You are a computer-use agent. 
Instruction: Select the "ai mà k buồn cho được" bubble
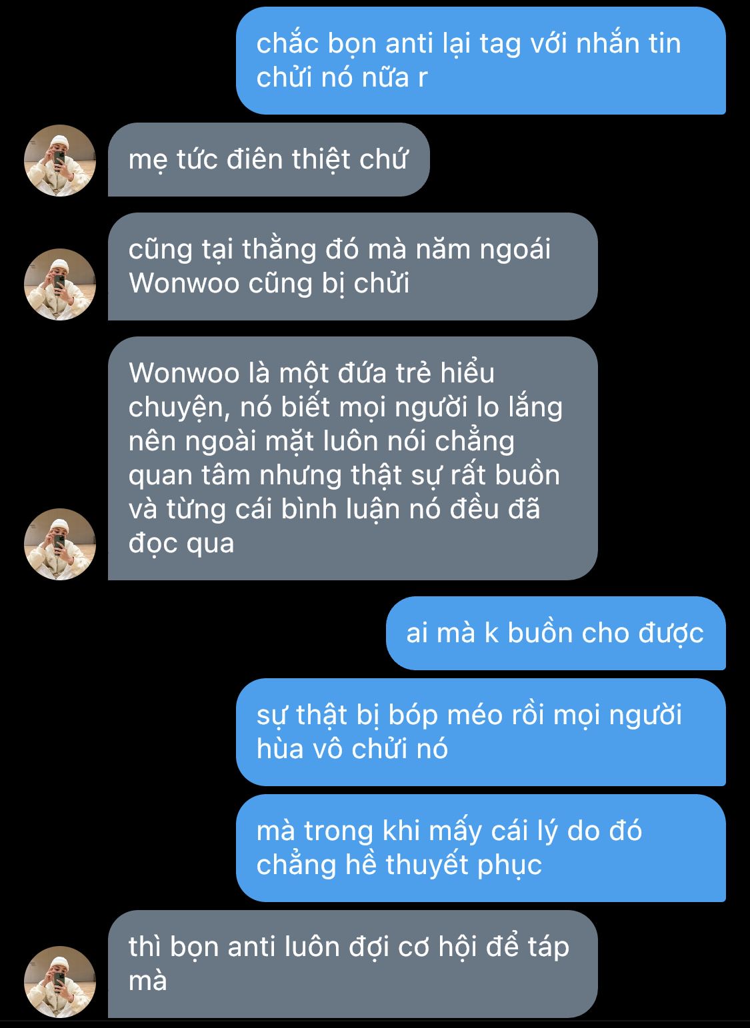[x=556, y=633]
